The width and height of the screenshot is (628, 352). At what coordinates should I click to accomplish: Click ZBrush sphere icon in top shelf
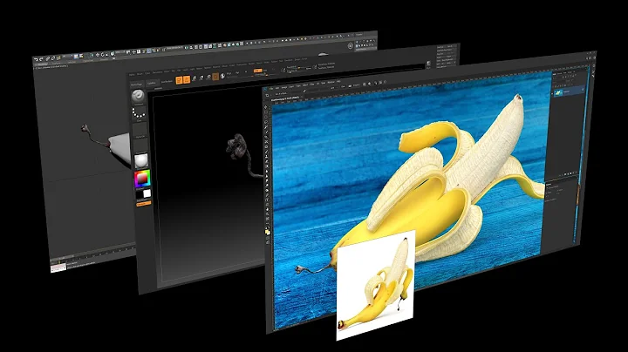tap(222, 76)
